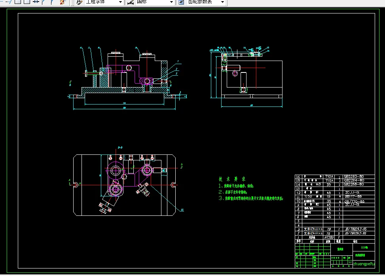Select technical requirement line numbered 2

[x=233, y=192]
